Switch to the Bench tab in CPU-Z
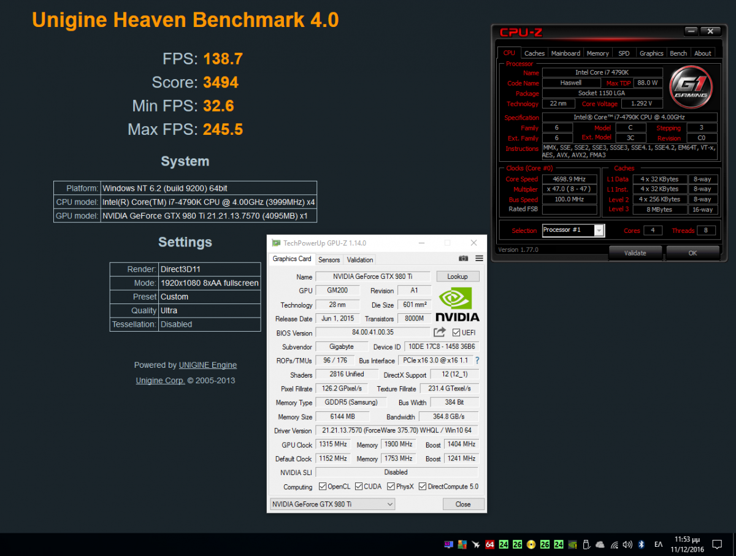 678,53
